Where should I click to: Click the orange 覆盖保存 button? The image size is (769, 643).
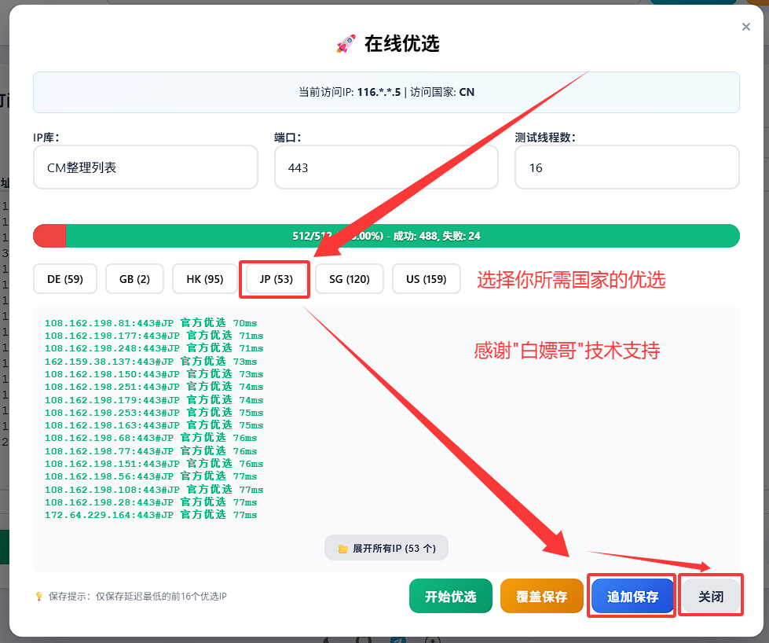[541, 597]
